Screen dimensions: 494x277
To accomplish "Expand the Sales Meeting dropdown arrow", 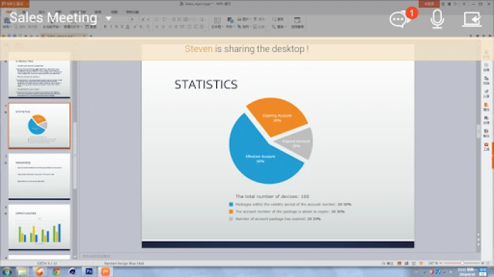I will (x=108, y=19).
